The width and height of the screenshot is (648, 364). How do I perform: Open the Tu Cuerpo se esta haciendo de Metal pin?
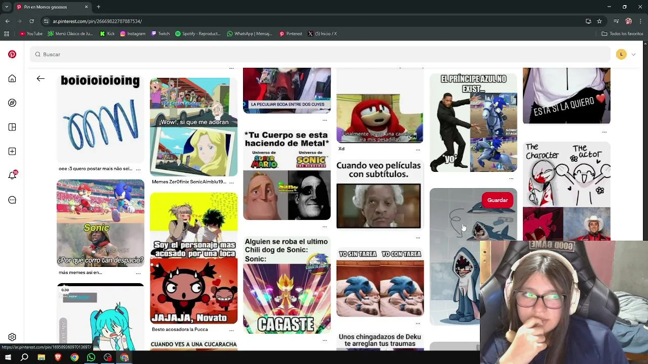point(287,175)
